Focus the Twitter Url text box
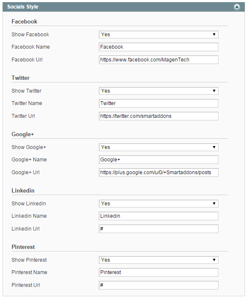This screenshot has width=247, height=298. click(159, 116)
